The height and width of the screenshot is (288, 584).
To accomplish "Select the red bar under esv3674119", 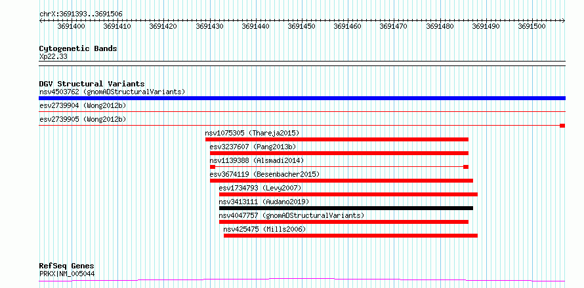I will [x=341, y=181].
